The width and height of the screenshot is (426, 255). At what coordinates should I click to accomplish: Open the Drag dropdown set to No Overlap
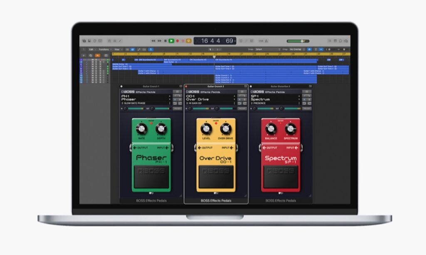[x=296, y=49]
